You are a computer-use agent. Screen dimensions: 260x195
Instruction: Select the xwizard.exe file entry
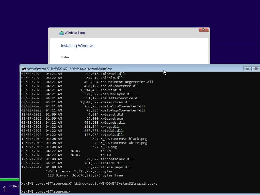point(112,118)
